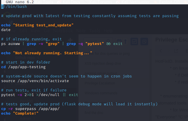The width and height of the screenshot is (188, 121).
Task: Click the comment about cron jobs source
Action: click(67, 76)
